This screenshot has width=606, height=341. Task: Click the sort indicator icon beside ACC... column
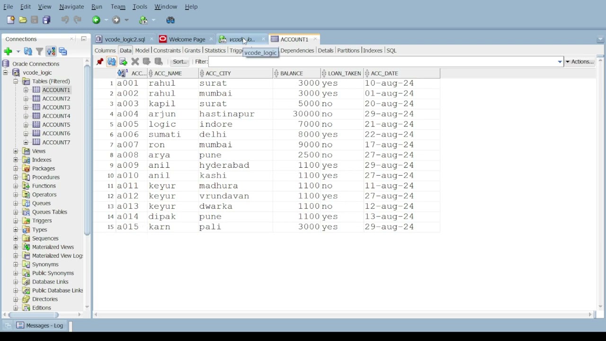tap(123, 73)
